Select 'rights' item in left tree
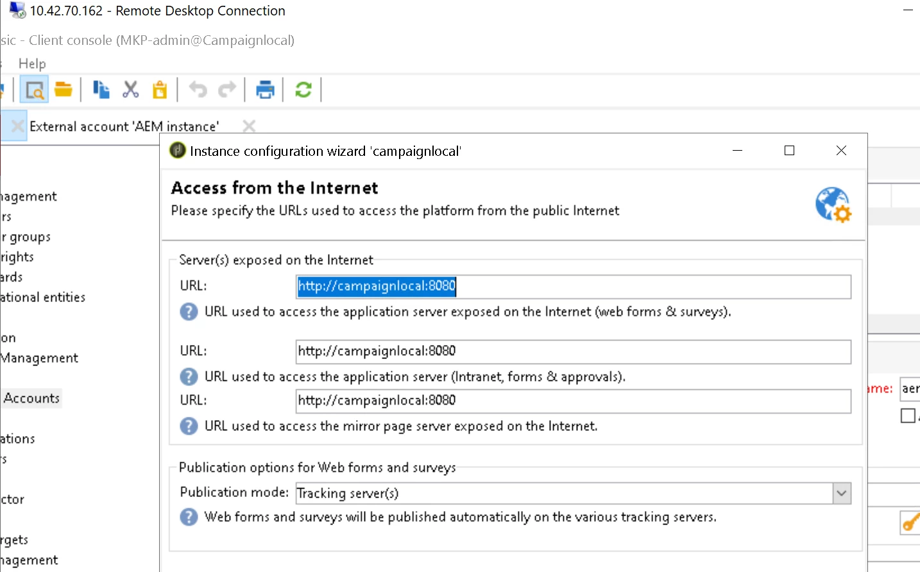920x572 pixels. pyautogui.click(x=17, y=257)
